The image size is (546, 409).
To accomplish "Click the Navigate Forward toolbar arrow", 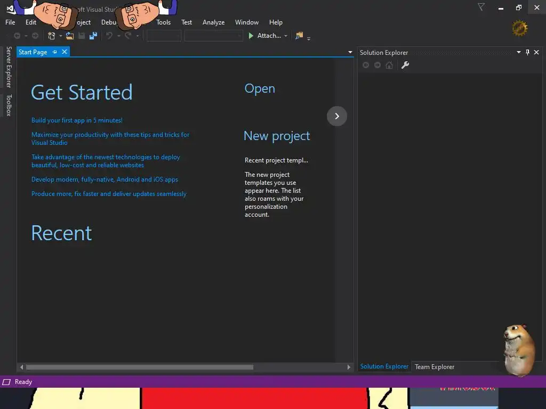I will (x=35, y=36).
